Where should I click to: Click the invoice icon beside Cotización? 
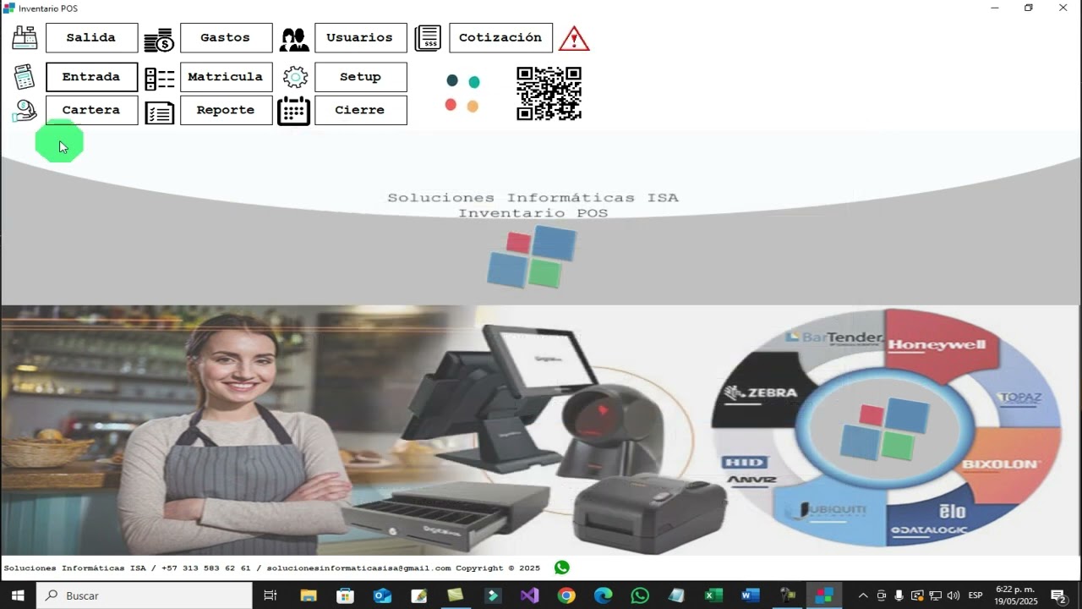[429, 38]
